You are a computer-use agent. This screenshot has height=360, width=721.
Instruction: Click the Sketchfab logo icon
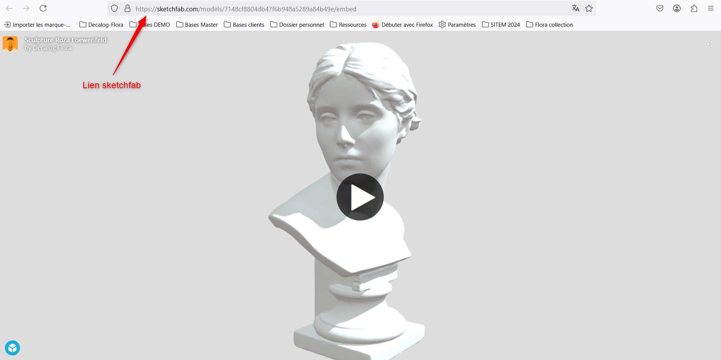pyautogui.click(x=12, y=348)
